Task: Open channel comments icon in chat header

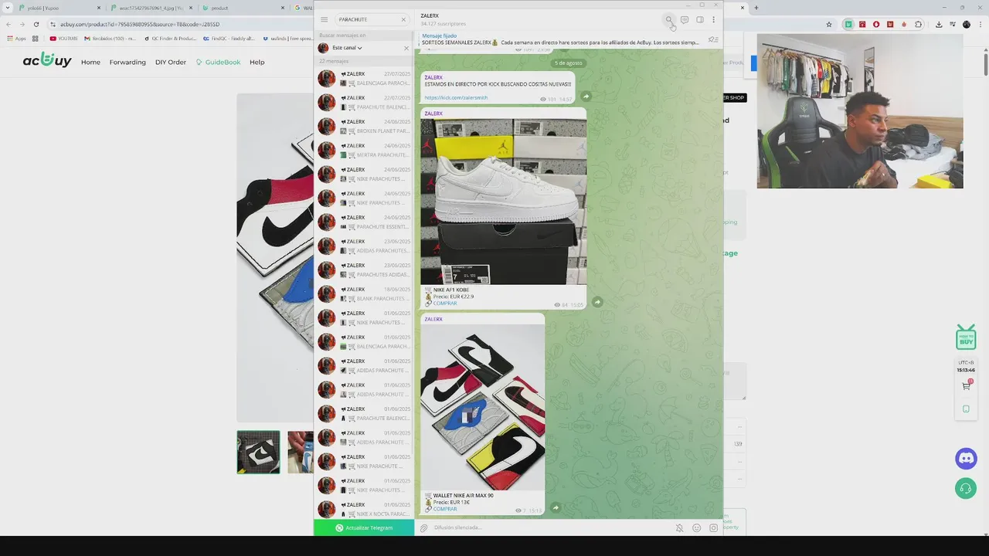Action: 685,19
